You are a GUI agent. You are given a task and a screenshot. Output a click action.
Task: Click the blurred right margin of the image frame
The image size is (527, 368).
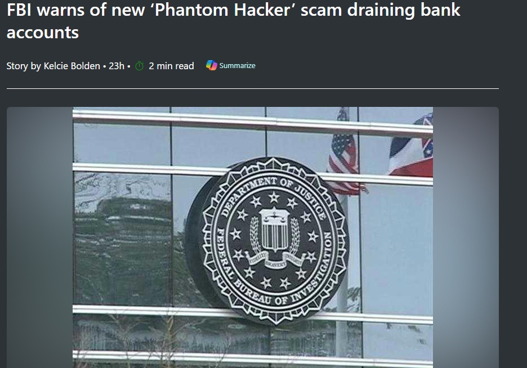click(x=466, y=237)
